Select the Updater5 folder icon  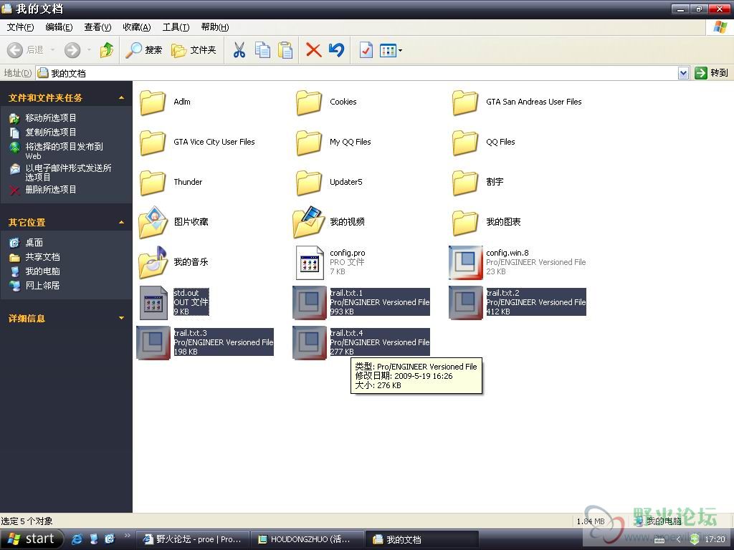pyautogui.click(x=309, y=183)
